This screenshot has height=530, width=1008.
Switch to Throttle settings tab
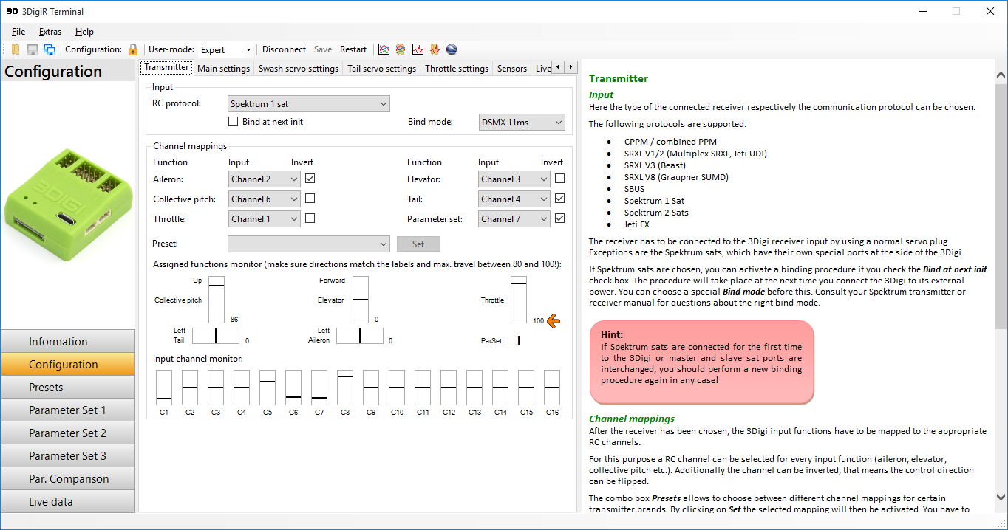point(457,69)
